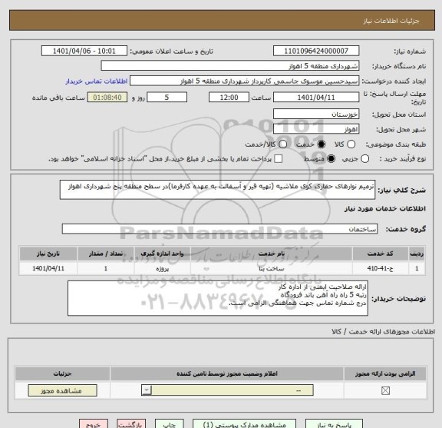The height and width of the screenshot is (428, 442).
Task: Click the واحد اندازه گیری column header
Action: tap(162, 254)
